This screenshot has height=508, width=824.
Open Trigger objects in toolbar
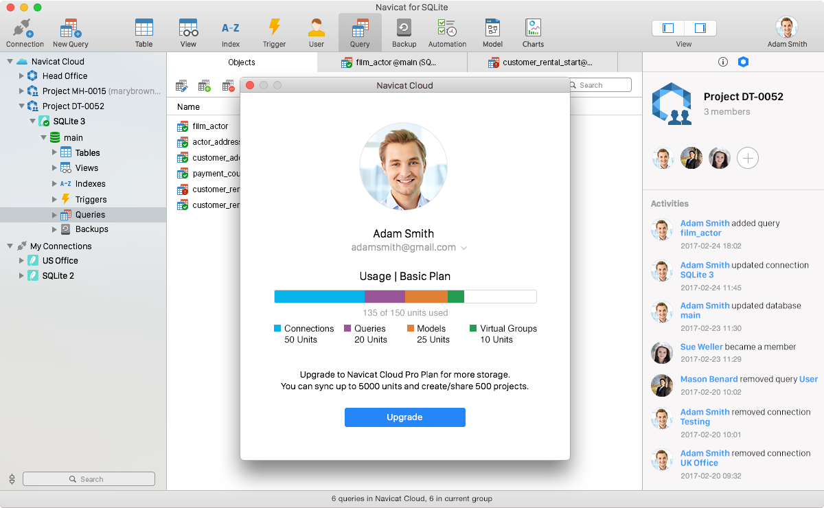(274, 33)
